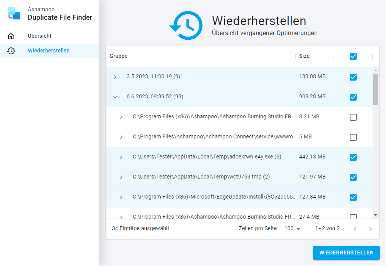This screenshot has width=386, height=266.
Task: Expand the 27.4 MB Burning Studio entry
Action: pos(121,217)
